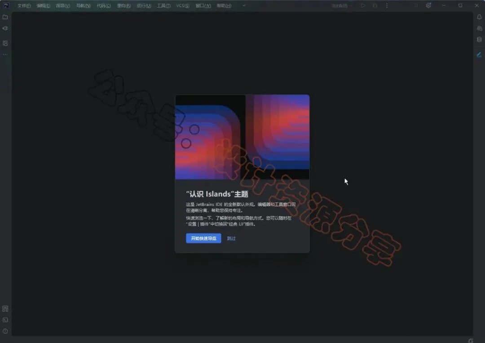The height and width of the screenshot is (343, 485).
Task: Open the 视图(V) menu
Action: click(x=63, y=6)
